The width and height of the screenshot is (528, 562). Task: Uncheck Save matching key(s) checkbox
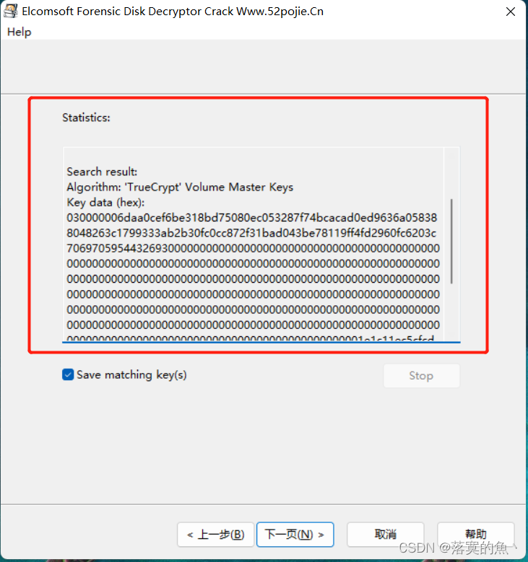(x=68, y=374)
